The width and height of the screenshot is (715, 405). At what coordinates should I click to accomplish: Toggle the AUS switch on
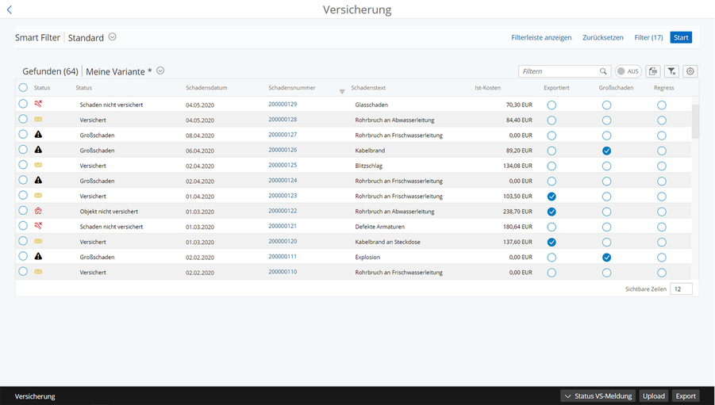tap(628, 71)
